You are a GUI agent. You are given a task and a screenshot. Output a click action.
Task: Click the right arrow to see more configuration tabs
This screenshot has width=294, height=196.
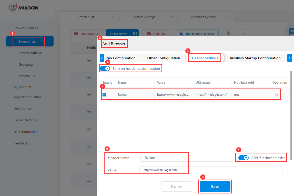click(x=290, y=58)
